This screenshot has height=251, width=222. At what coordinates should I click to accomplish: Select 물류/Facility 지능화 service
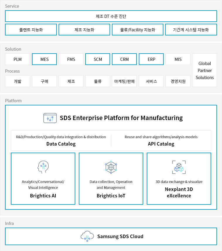tap(138, 30)
